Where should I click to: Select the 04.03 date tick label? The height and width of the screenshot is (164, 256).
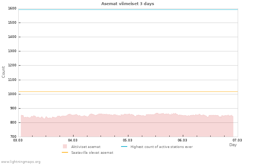[73, 140]
